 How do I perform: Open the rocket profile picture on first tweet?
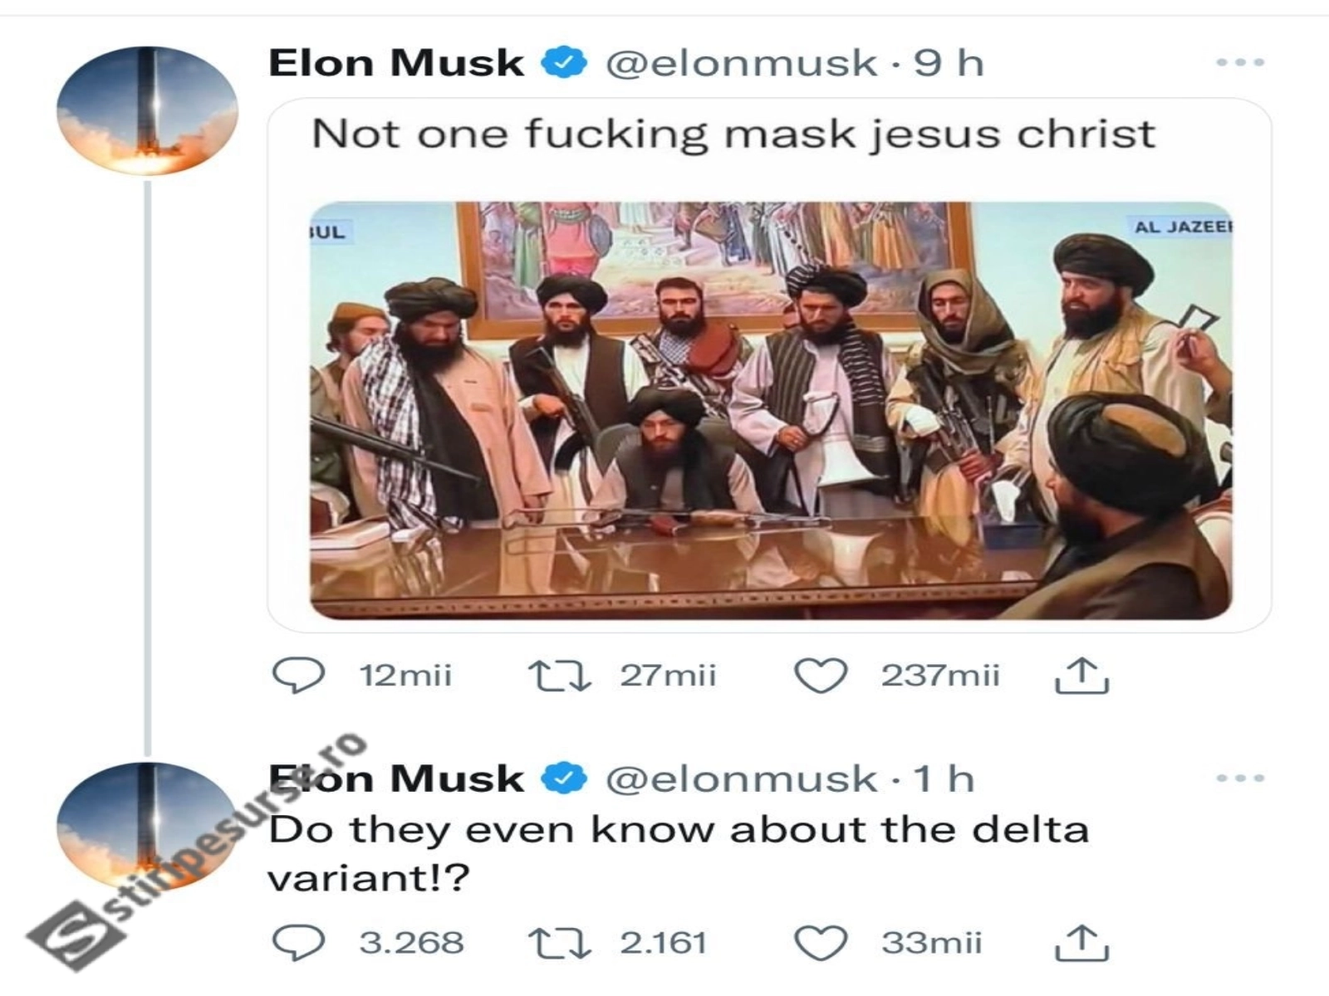(x=147, y=110)
